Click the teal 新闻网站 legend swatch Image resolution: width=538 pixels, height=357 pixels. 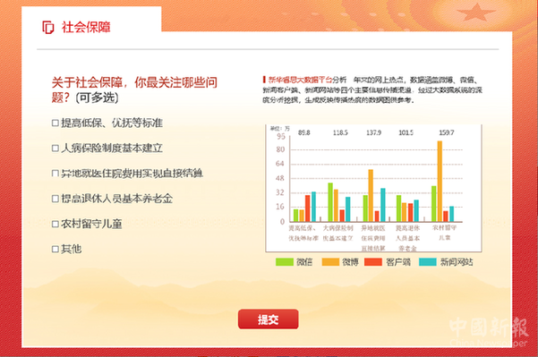pyautogui.click(x=428, y=262)
